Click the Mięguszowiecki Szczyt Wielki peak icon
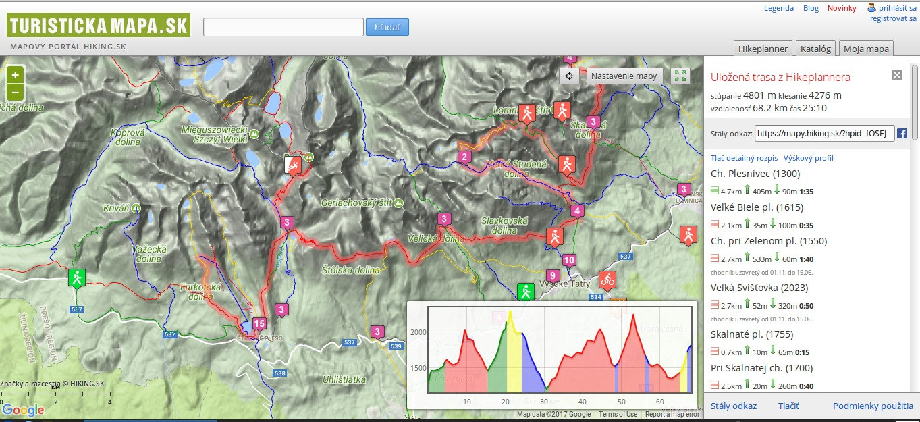Image resolution: width=920 pixels, height=422 pixels. tap(254, 134)
